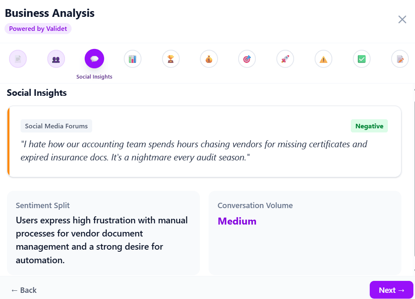Open the pencil notes step icon

coord(399,58)
